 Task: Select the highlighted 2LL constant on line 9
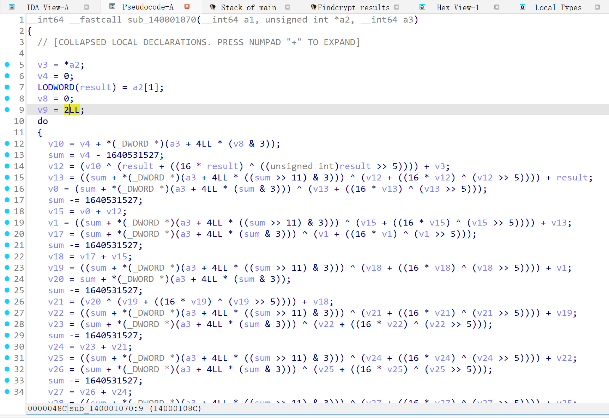(x=72, y=110)
